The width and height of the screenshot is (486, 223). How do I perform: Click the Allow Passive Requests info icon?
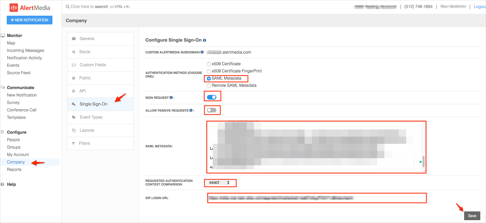click(x=191, y=110)
